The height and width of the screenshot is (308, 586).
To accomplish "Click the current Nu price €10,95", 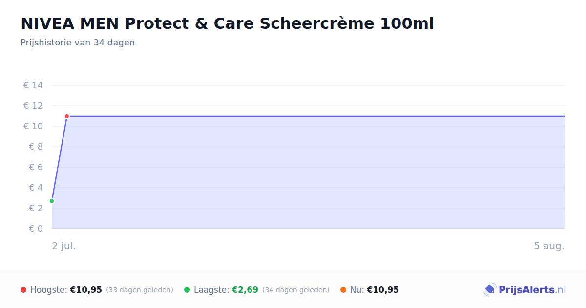I will pyautogui.click(x=383, y=290).
